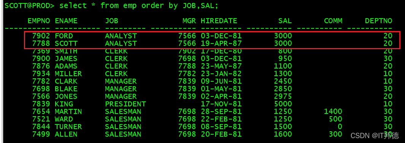Select employee name CLARK
The image size is (405, 143).
click(66, 81)
